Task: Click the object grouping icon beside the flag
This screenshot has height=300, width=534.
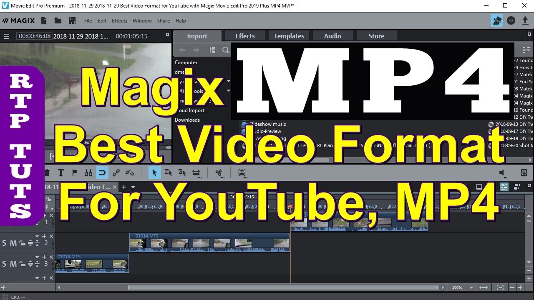Action: 88,172
